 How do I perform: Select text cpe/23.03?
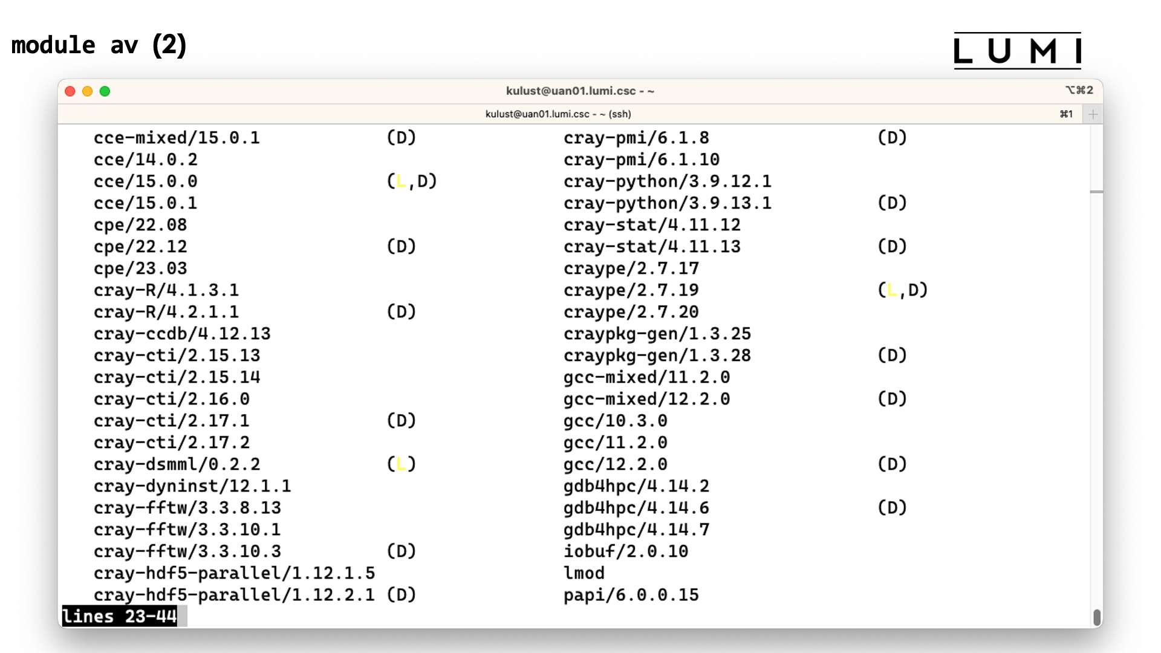(140, 268)
